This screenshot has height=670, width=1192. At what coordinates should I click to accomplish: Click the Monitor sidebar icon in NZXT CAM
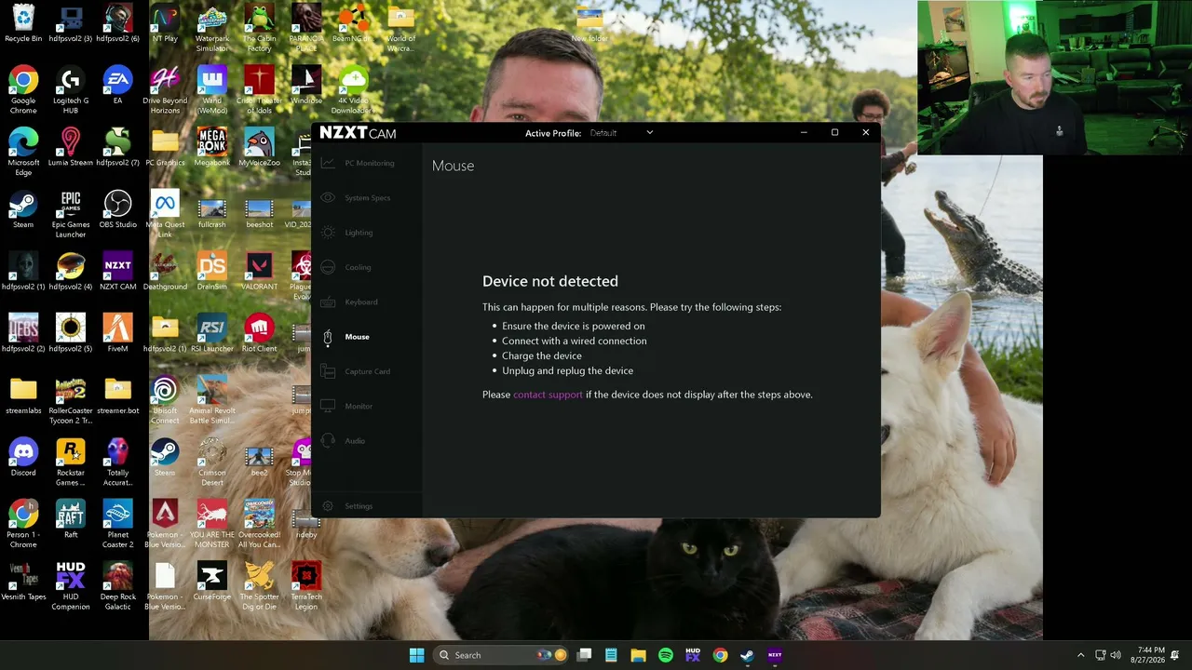[x=327, y=406]
